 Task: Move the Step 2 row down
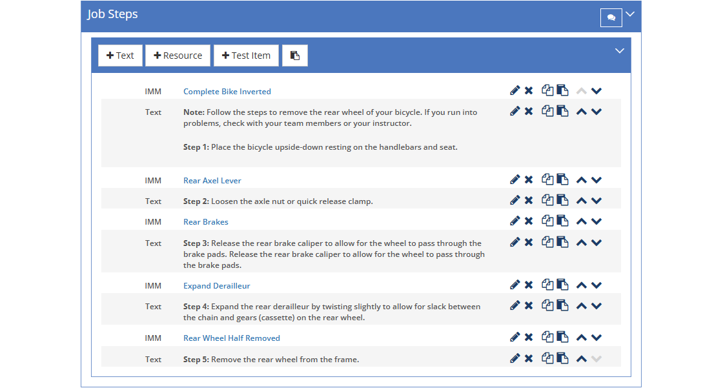pos(596,201)
